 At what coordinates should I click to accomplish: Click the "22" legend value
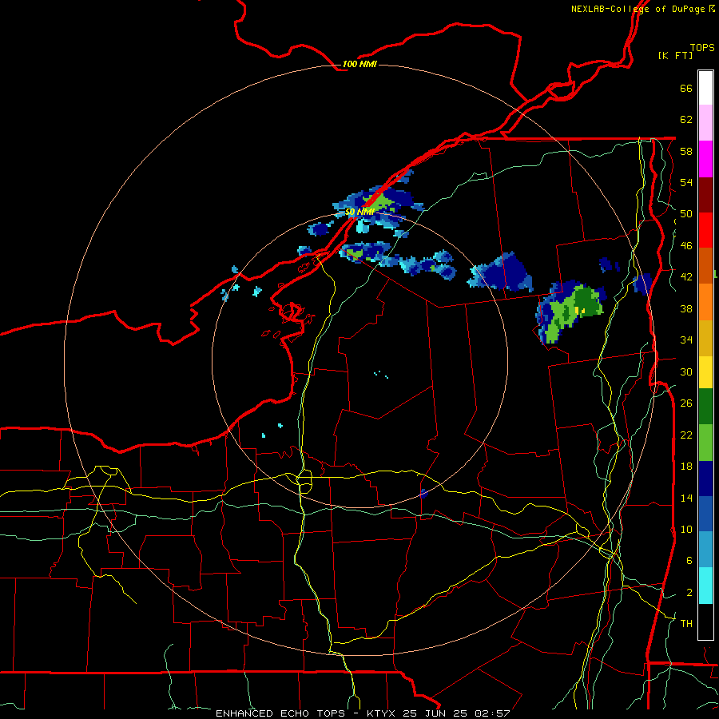pyautogui.click(x=686, y=435)
